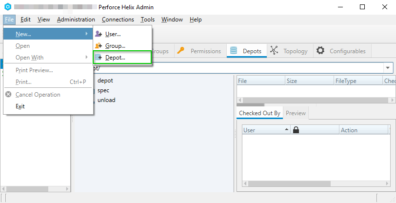This screenshot has width=396, height=203.
Task: Select the depot item in list
Action: (x=105, y=81)
